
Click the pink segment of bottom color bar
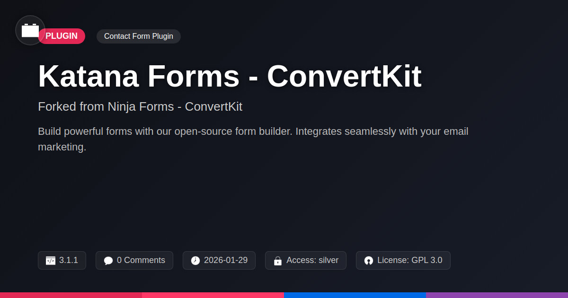[213, 295]
